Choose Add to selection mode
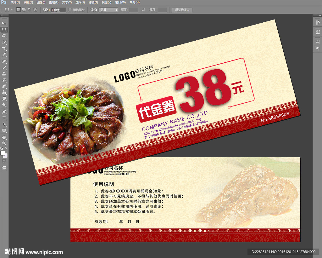 point(24,10)
